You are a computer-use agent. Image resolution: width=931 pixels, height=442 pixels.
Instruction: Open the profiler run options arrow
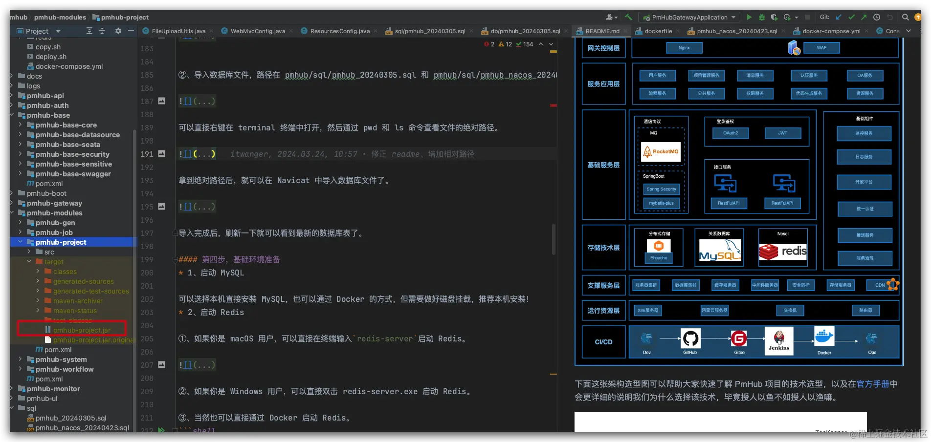797,17
